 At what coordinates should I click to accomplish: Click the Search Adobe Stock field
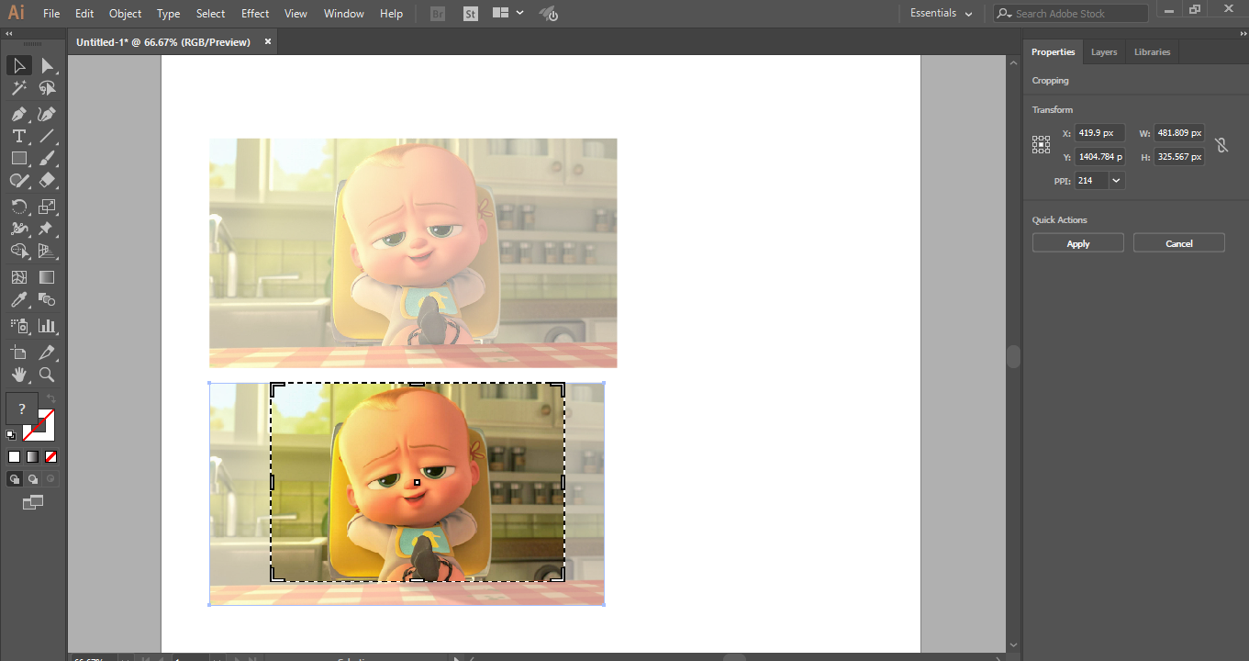[1071, 14]
